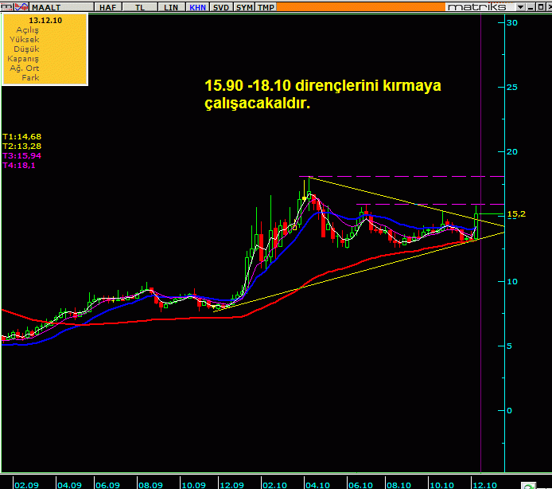This screenshot has width=552, height=489.
Task: Switch to the TL currency tab
Action: pyautogui.click(x=140, y=6)
